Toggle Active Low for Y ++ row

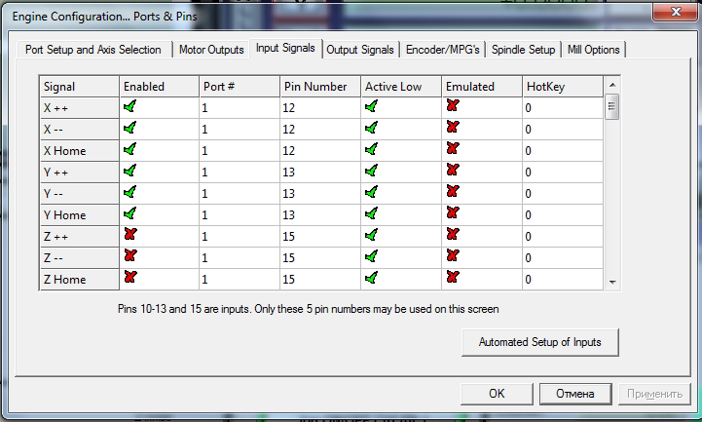point(371,172)
